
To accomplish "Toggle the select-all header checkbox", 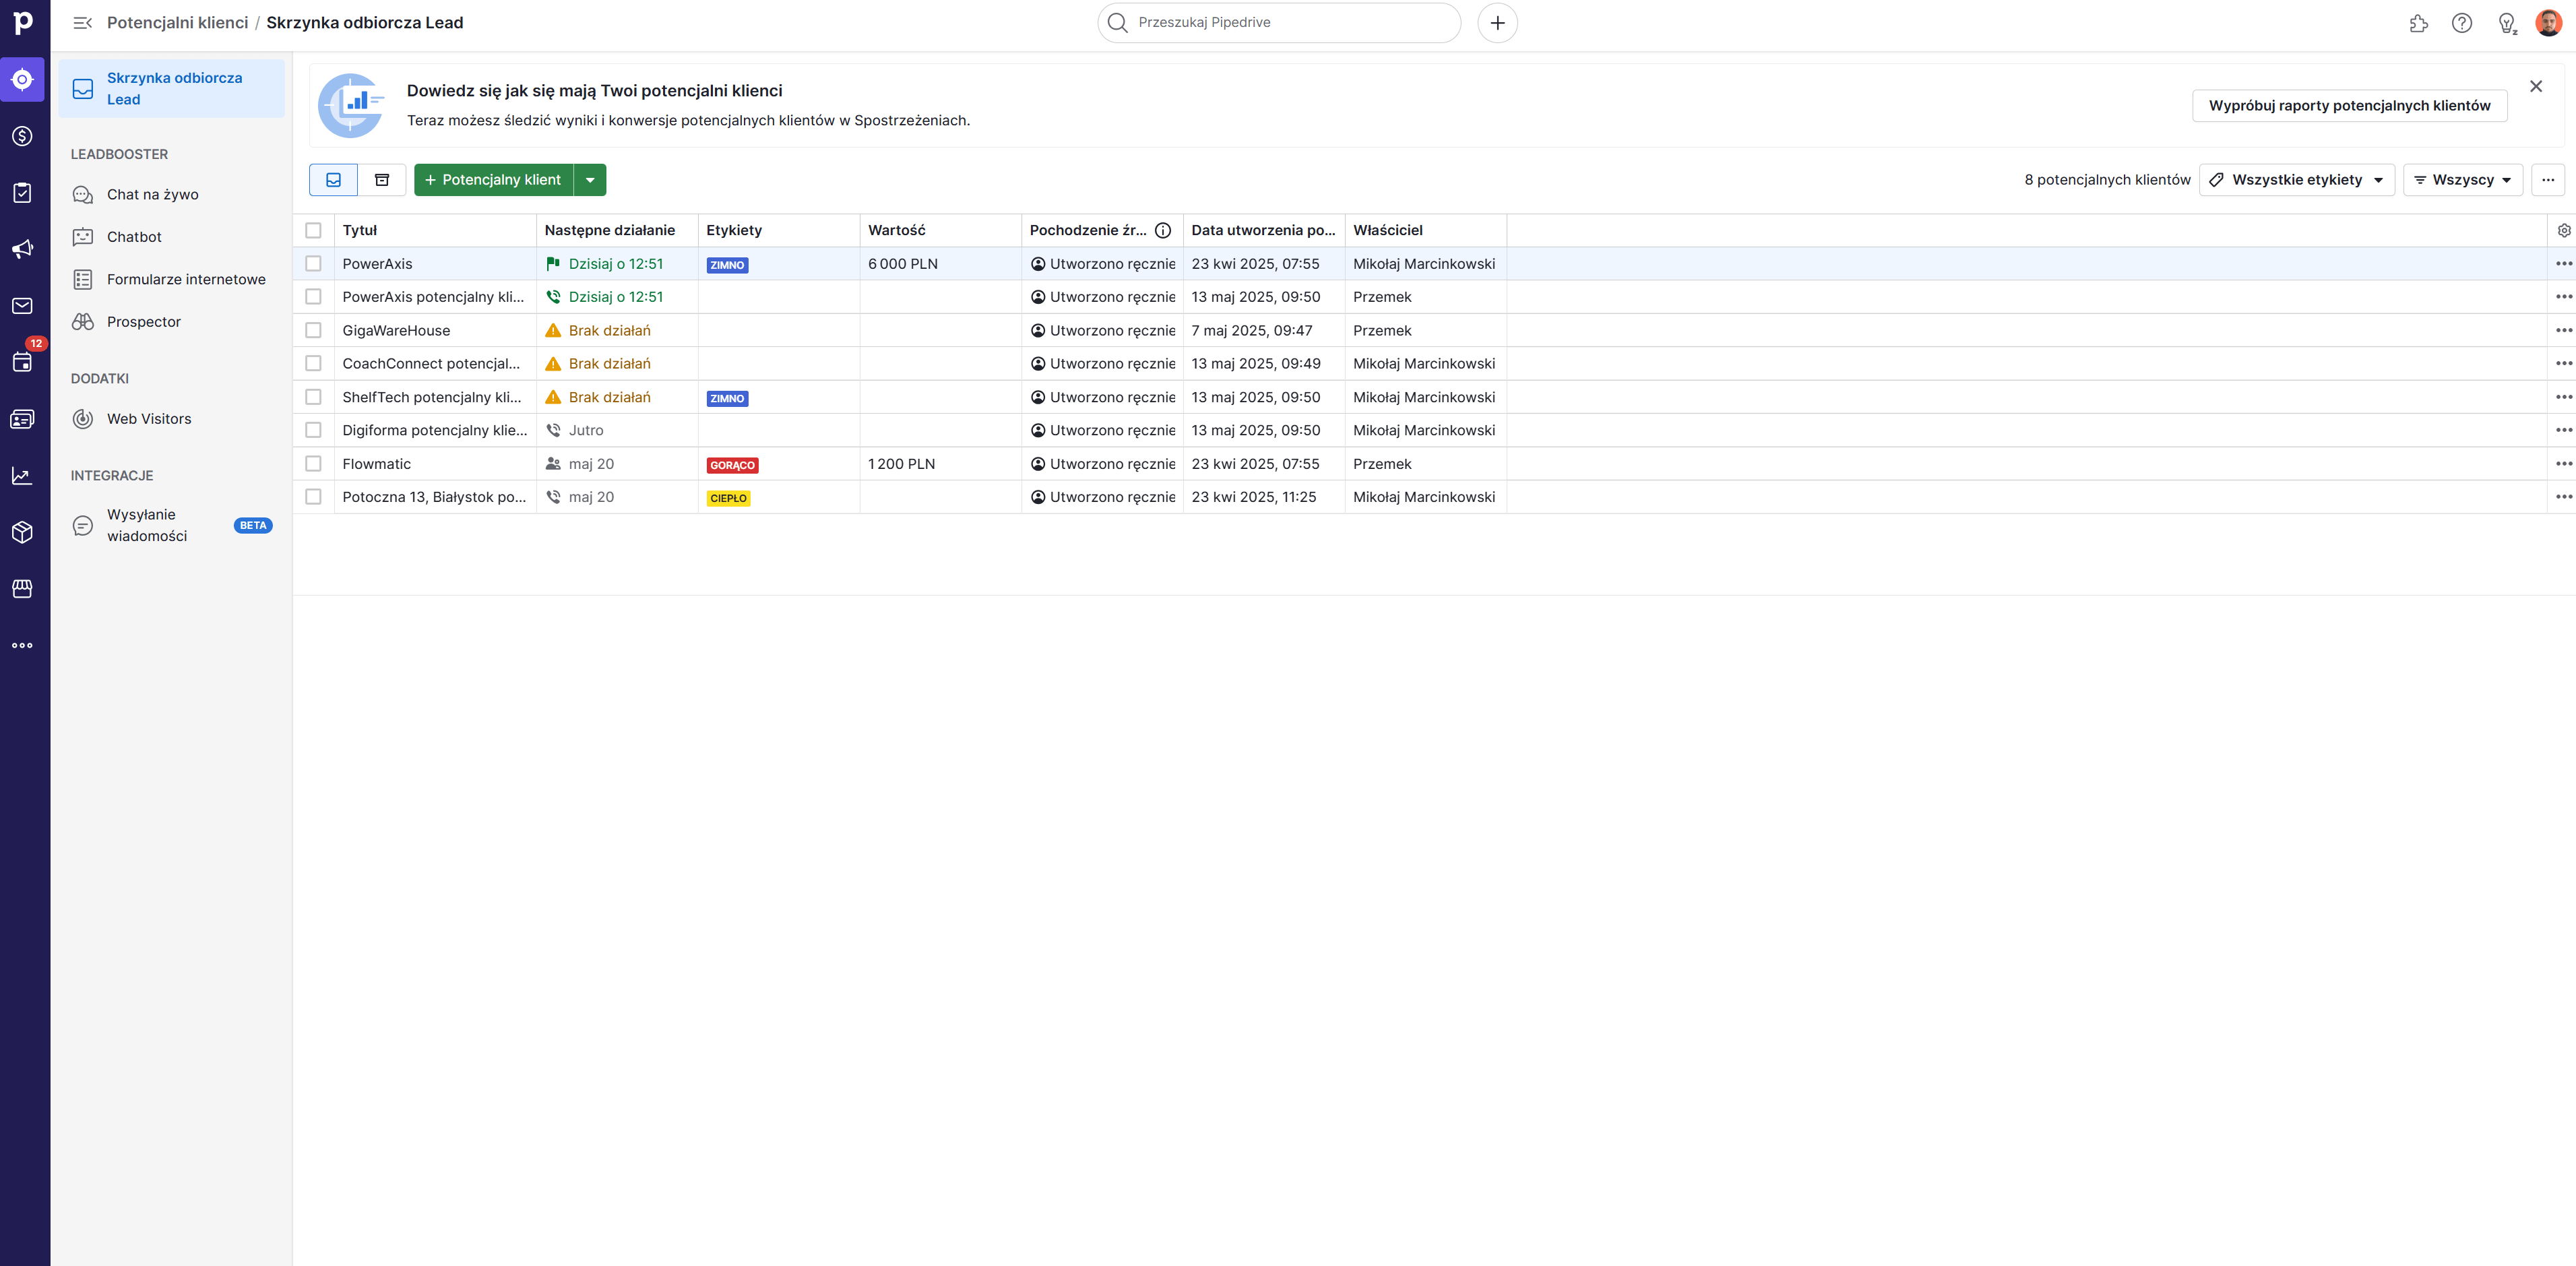I will 313,230.
